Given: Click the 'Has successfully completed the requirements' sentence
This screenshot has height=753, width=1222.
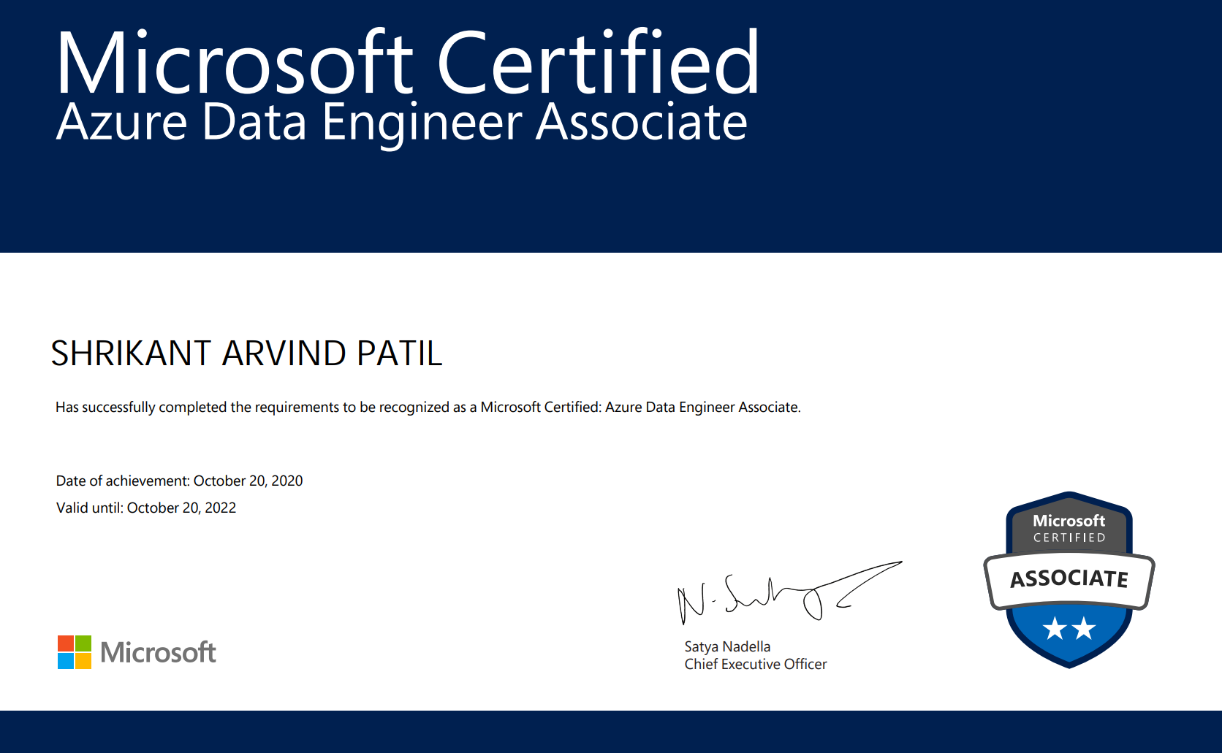Looking at the screenshot, I should pyautogui.click(x=428, y=408).
